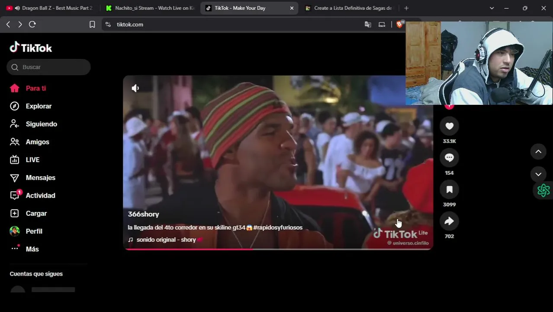Open the tab search dropdown arrow
This screenshot has width=553, height=312.
492,8
